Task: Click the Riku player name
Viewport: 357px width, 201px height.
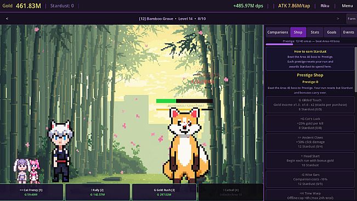Action: coord(325,6)
